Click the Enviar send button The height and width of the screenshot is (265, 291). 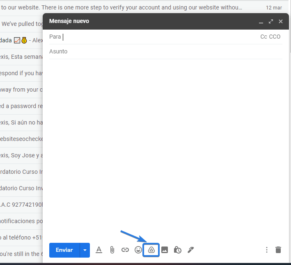(x=64, y=250)
